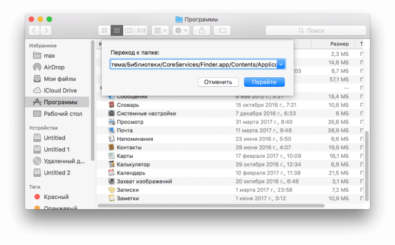The width and height of the screenshot is (395, 245).
Task: Click the Поиск search field
Action: click(x=315, y=30)
